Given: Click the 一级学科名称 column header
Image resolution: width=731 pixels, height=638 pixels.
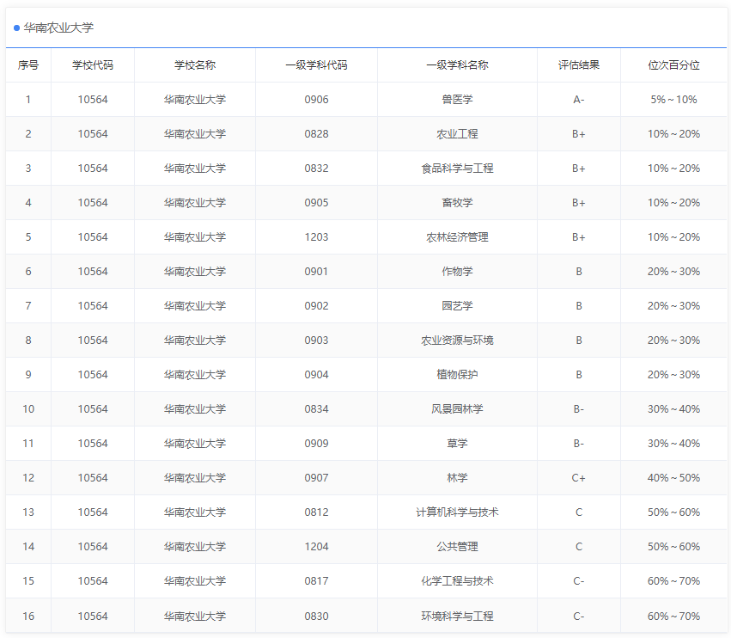Looking at the screenshot, I should pos(457,64).
